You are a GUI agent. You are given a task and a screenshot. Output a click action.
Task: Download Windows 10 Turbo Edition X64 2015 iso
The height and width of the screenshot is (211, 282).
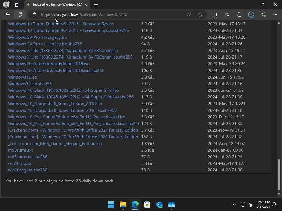61,24
